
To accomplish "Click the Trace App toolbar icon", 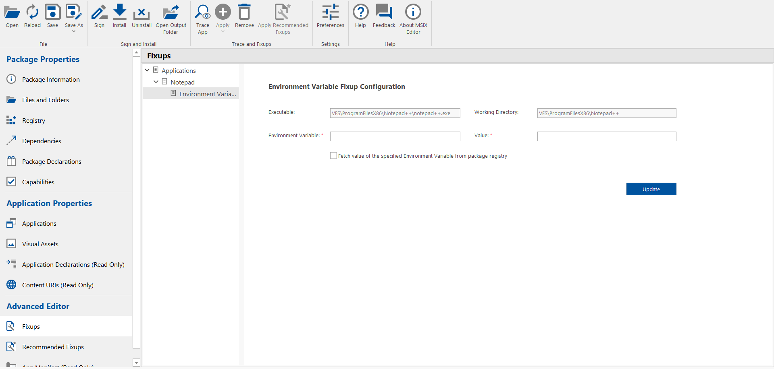I will pyautogui.click(x=202, y=12).
